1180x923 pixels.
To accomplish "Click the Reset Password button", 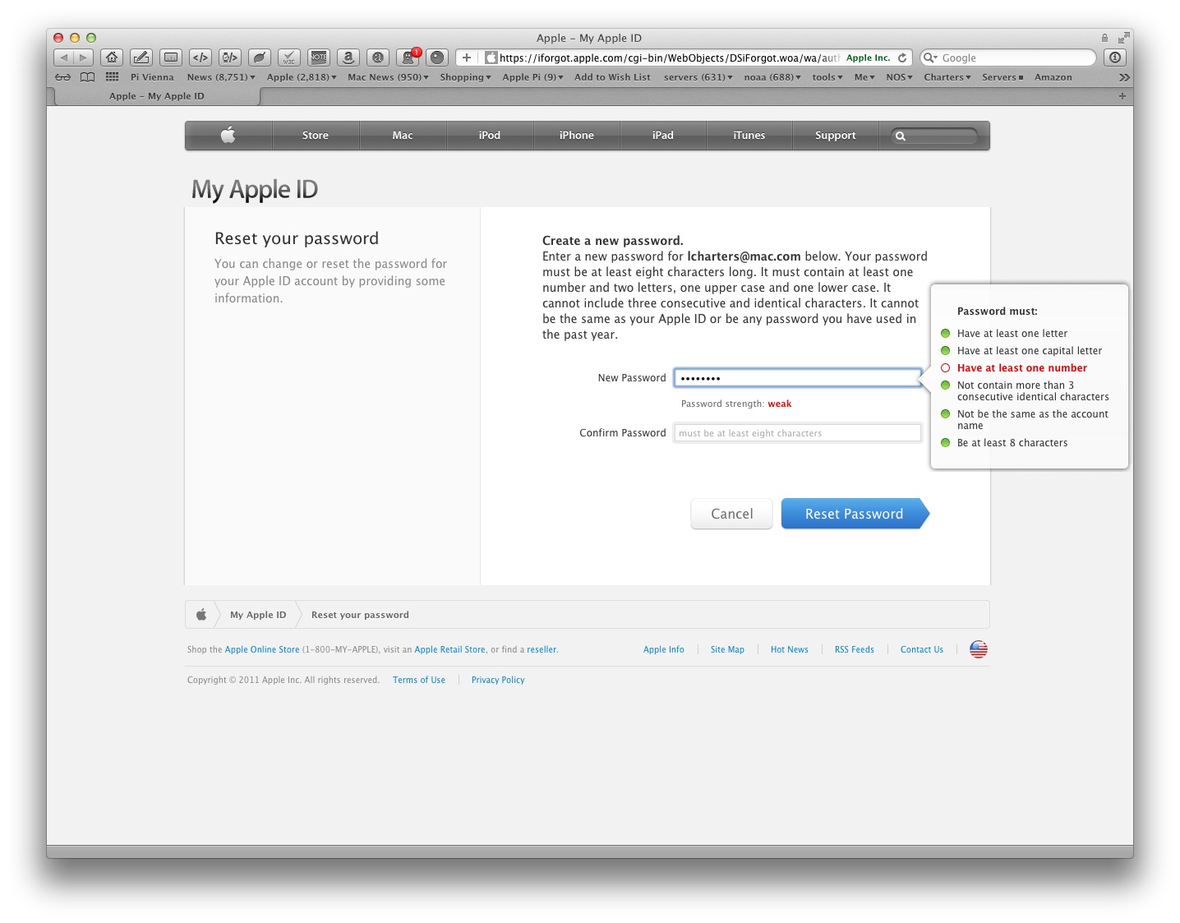I will point(854,514).
